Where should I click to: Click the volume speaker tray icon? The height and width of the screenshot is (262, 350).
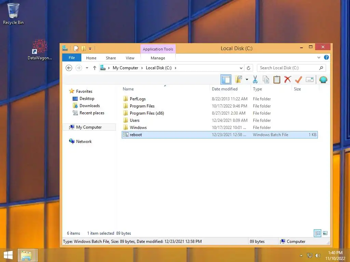coord(318,255)
